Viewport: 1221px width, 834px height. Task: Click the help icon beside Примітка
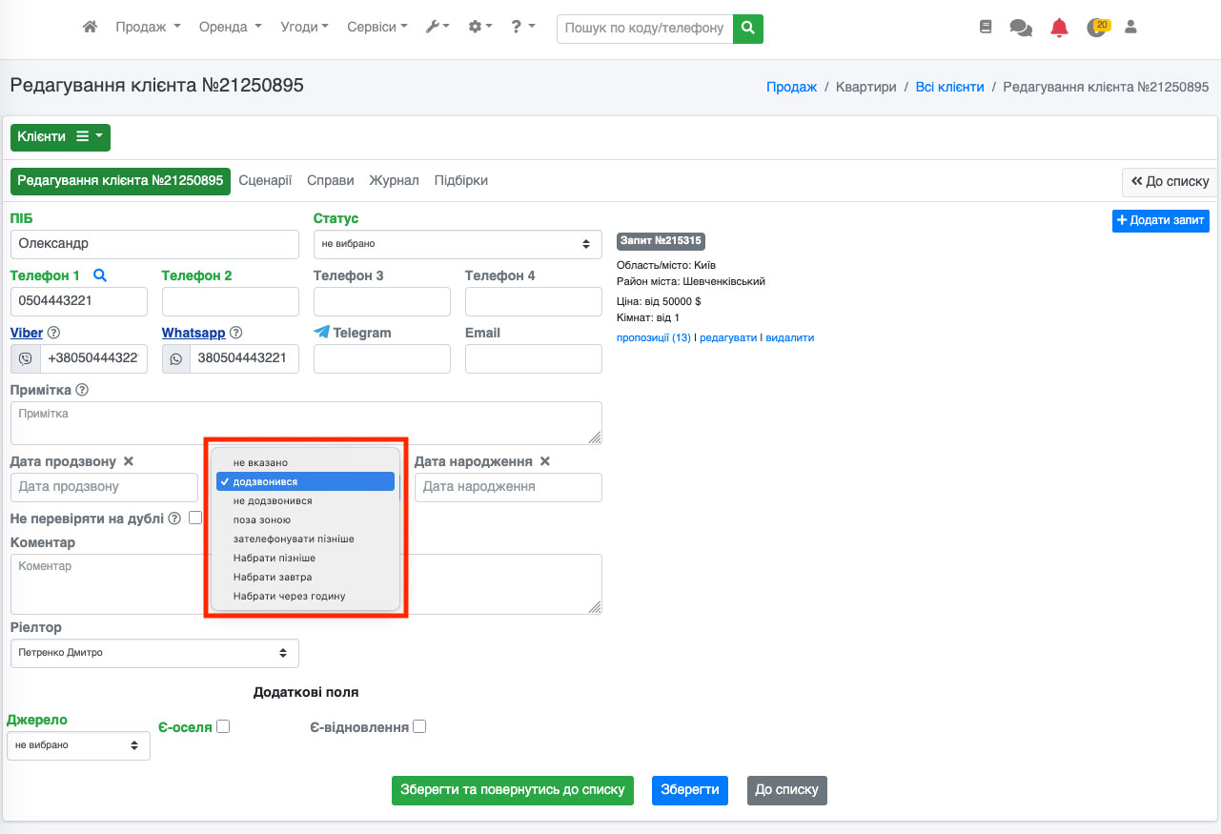pyautogui.click(x=82, y=390)
